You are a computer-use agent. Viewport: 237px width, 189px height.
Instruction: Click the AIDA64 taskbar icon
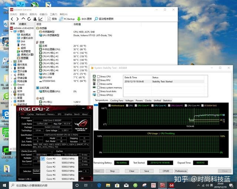(x=171, y=185)
